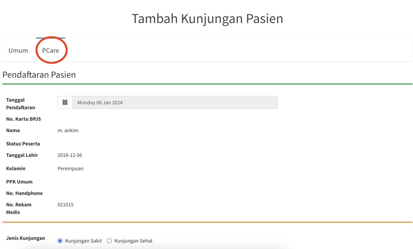Click the registration date field showing Monday 08 Jan 2024
The width and height of the screenshot is (413, 249).
175,102
